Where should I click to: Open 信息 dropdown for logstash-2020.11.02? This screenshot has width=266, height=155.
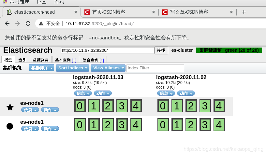(x=166, y=93)
